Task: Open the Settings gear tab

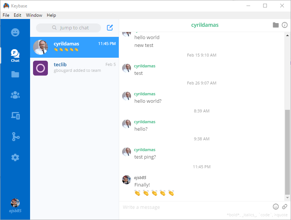Action: point(15,157)
